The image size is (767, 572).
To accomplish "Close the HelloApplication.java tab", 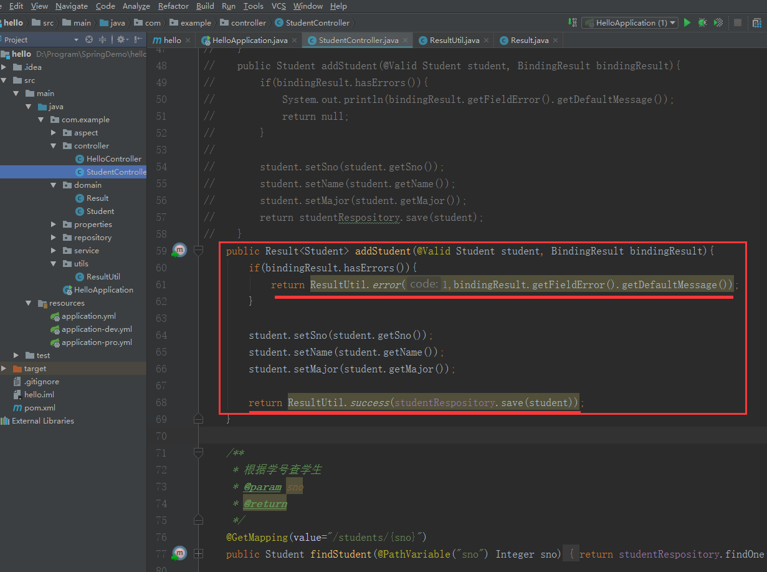I will pyautogui.click(x=295, y=40).
